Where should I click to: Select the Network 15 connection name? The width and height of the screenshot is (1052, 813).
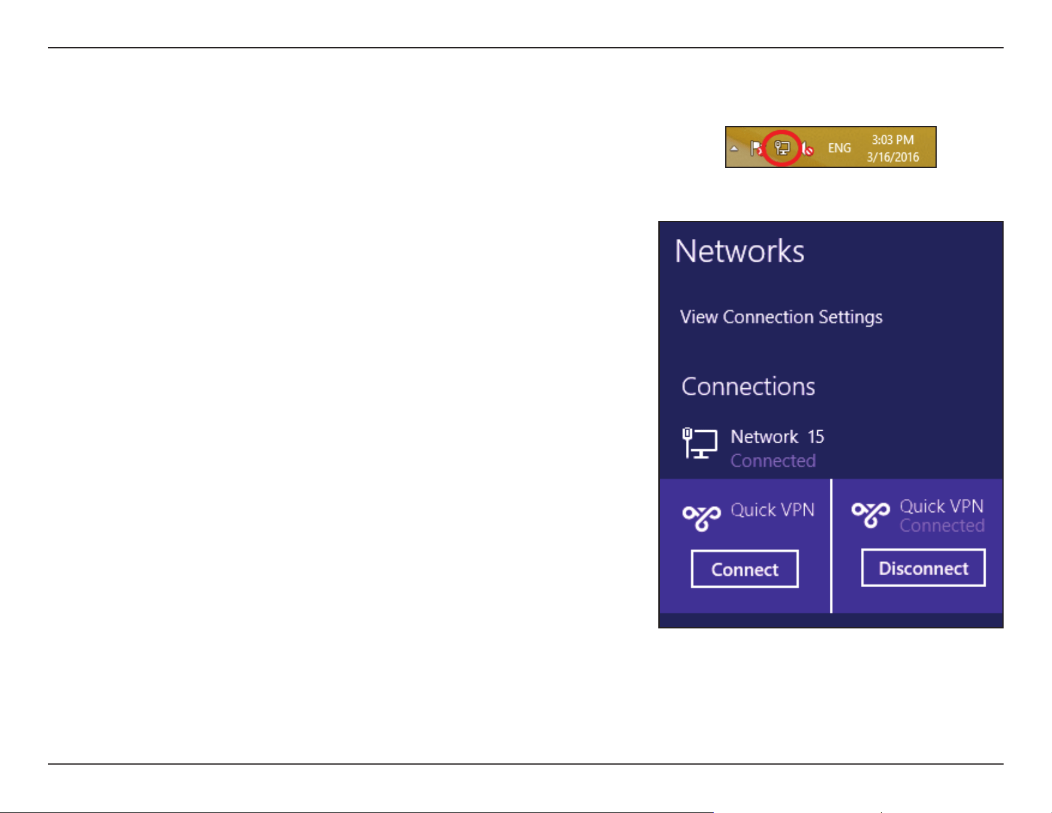777,437
